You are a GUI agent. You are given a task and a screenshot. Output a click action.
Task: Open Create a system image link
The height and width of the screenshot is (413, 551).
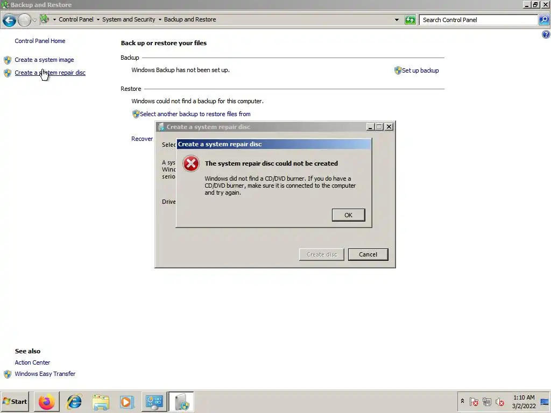click(x=44, y=60)
